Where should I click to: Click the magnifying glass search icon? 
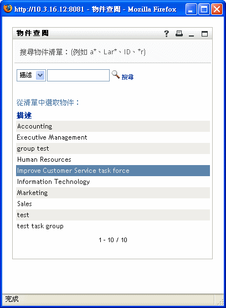pyautogui.click(x=115, y=75)
